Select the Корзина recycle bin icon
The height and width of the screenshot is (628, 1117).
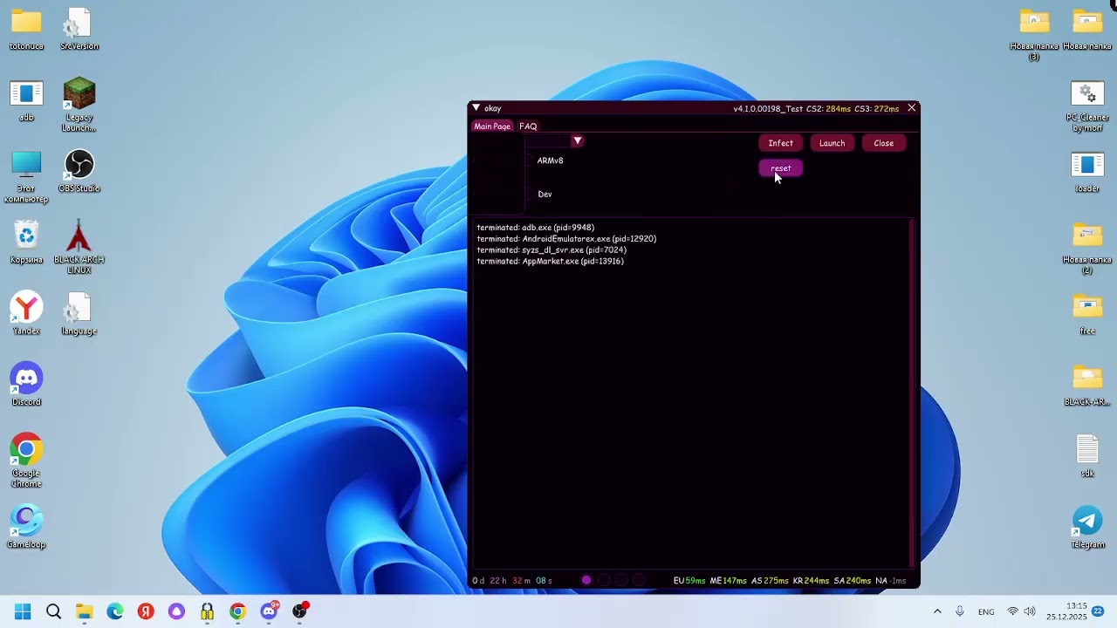[26, 242]
